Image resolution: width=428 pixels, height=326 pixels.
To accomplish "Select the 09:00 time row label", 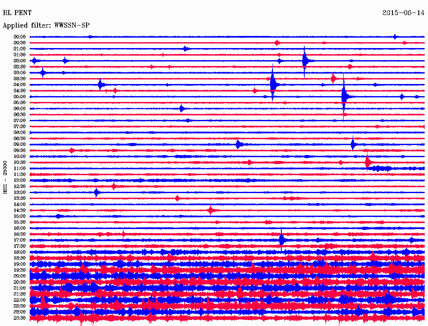I will (19, 145).
